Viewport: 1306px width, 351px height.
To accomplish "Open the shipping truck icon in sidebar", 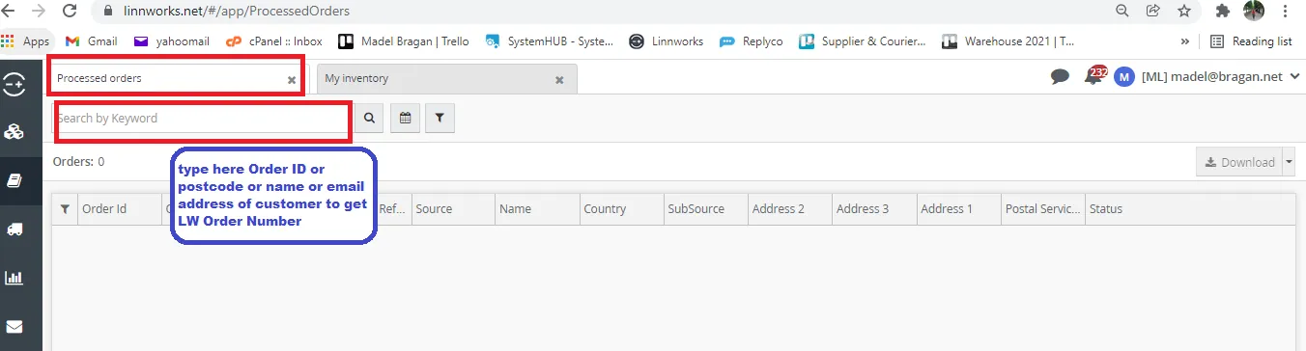I will (x=14, y=229).
